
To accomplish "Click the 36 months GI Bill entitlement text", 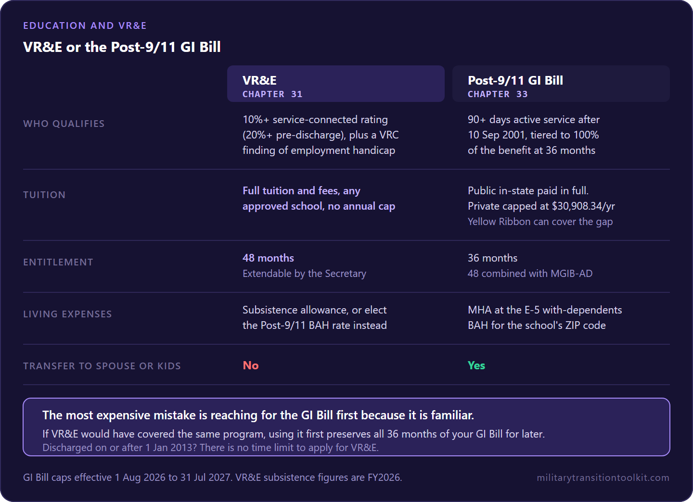I will [x=492, y=258].
